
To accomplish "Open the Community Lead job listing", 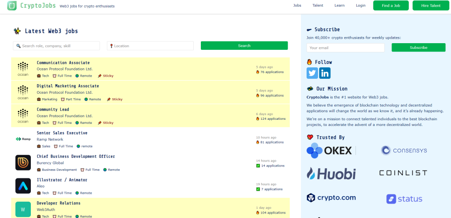I will [x=53, y=110].
